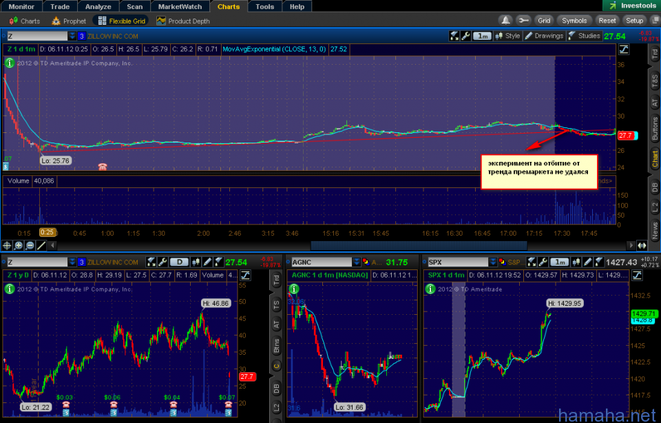661x423 pixels.
Task: Toggle scale icon on the SPX chart
Action: (x=637, y=276)
